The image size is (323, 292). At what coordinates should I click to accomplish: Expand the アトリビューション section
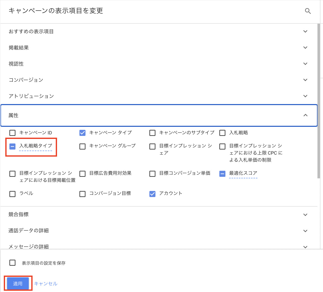305,96
